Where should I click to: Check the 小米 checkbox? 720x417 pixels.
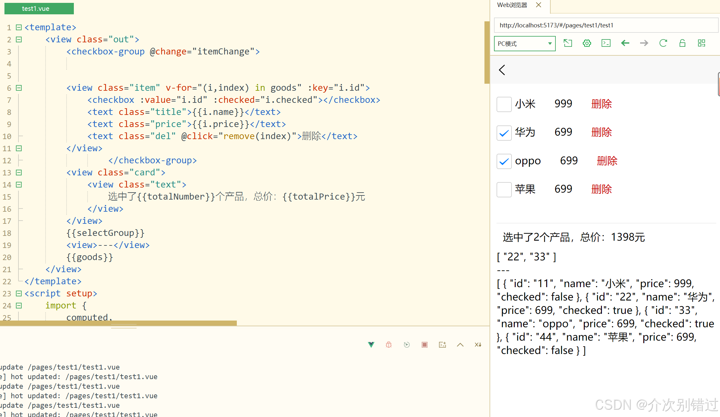point(504,104)
